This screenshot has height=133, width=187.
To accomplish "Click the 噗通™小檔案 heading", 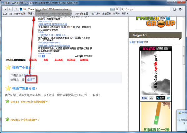I will pyautogui.click(x=23, y=68).
